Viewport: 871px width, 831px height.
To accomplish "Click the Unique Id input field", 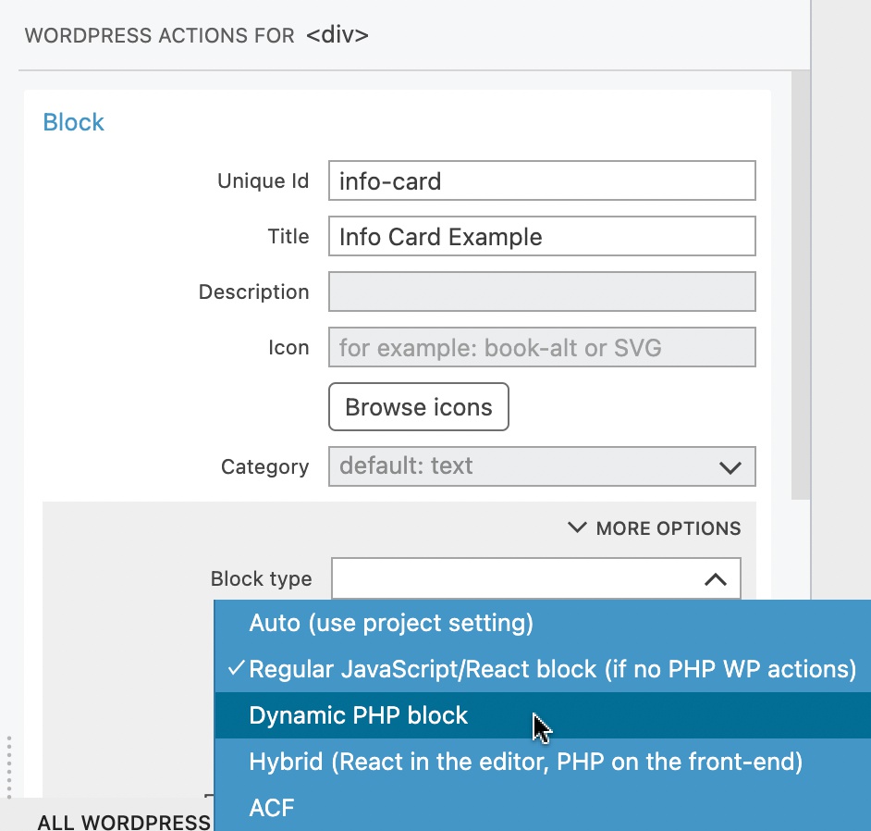I will tap(542, 180).
